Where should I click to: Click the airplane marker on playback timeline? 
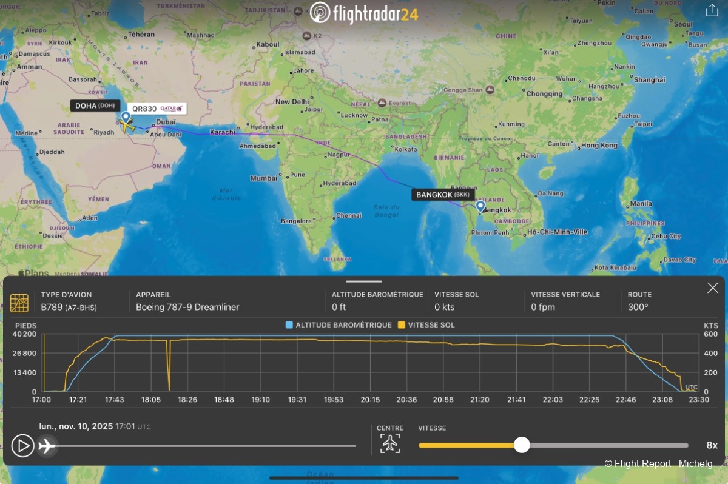tap(46, 446)
